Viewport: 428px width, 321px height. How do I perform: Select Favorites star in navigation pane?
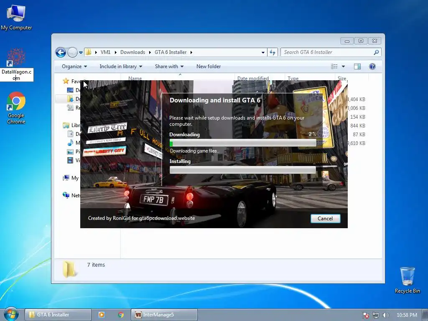[x=66, y=81]
